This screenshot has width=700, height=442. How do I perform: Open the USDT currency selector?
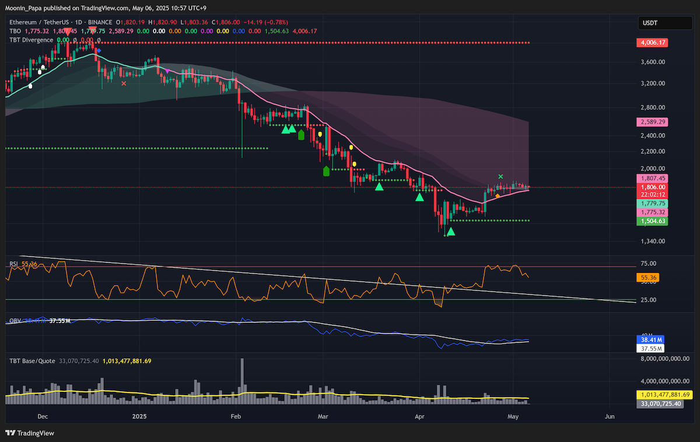point(657,24)
